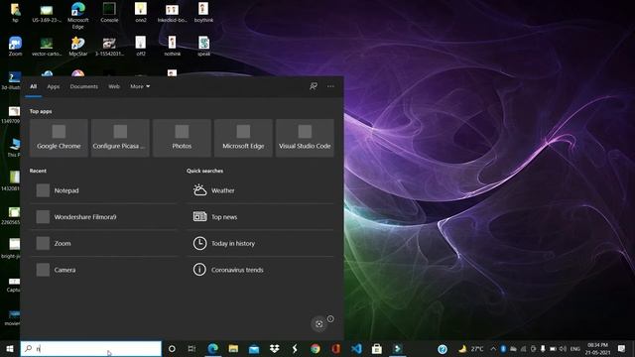The image size is (635, 357).
Task: Run the Weather quick search
Action: pos(261,190)
